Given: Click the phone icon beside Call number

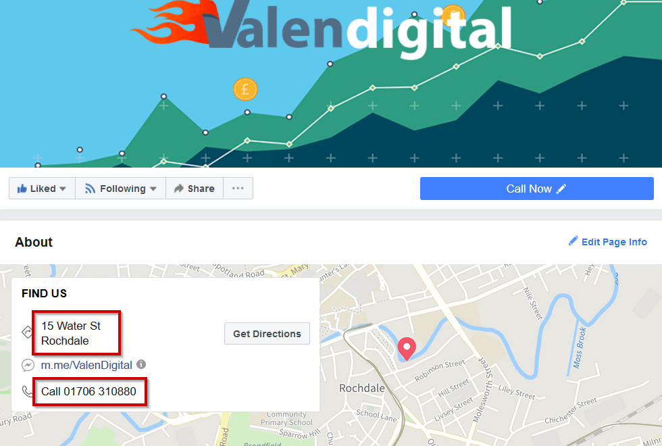Looking at the screenshot, I should pos(28,391).
